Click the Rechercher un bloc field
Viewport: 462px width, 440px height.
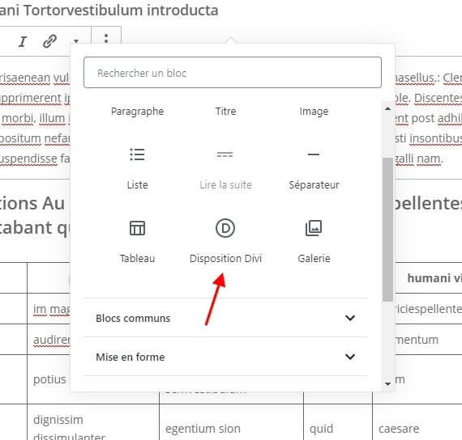coord(233,73)
